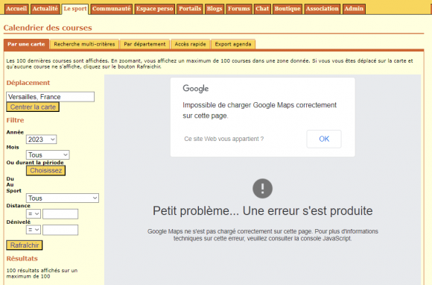Screen dimensions: 432x285
Task: Click the Centrer la carte button
Action: tap(33, 107)
